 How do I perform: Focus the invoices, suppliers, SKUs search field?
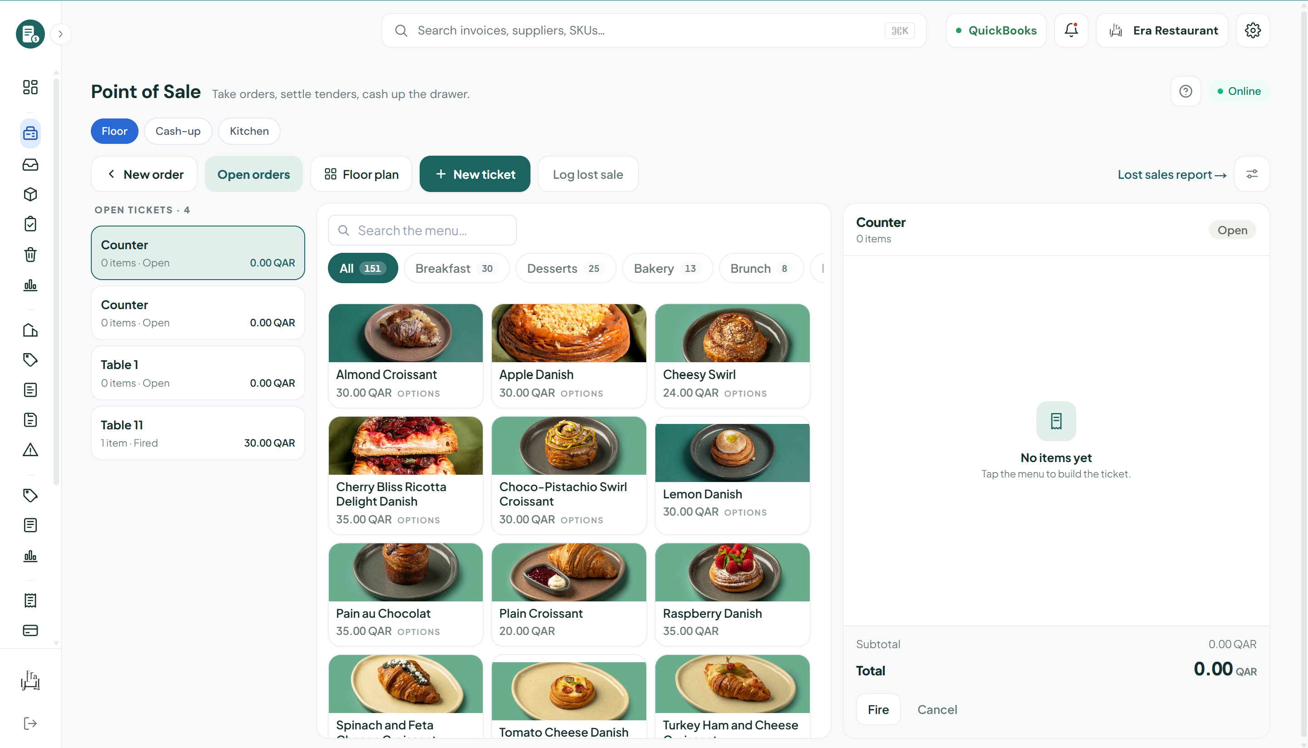654,30
